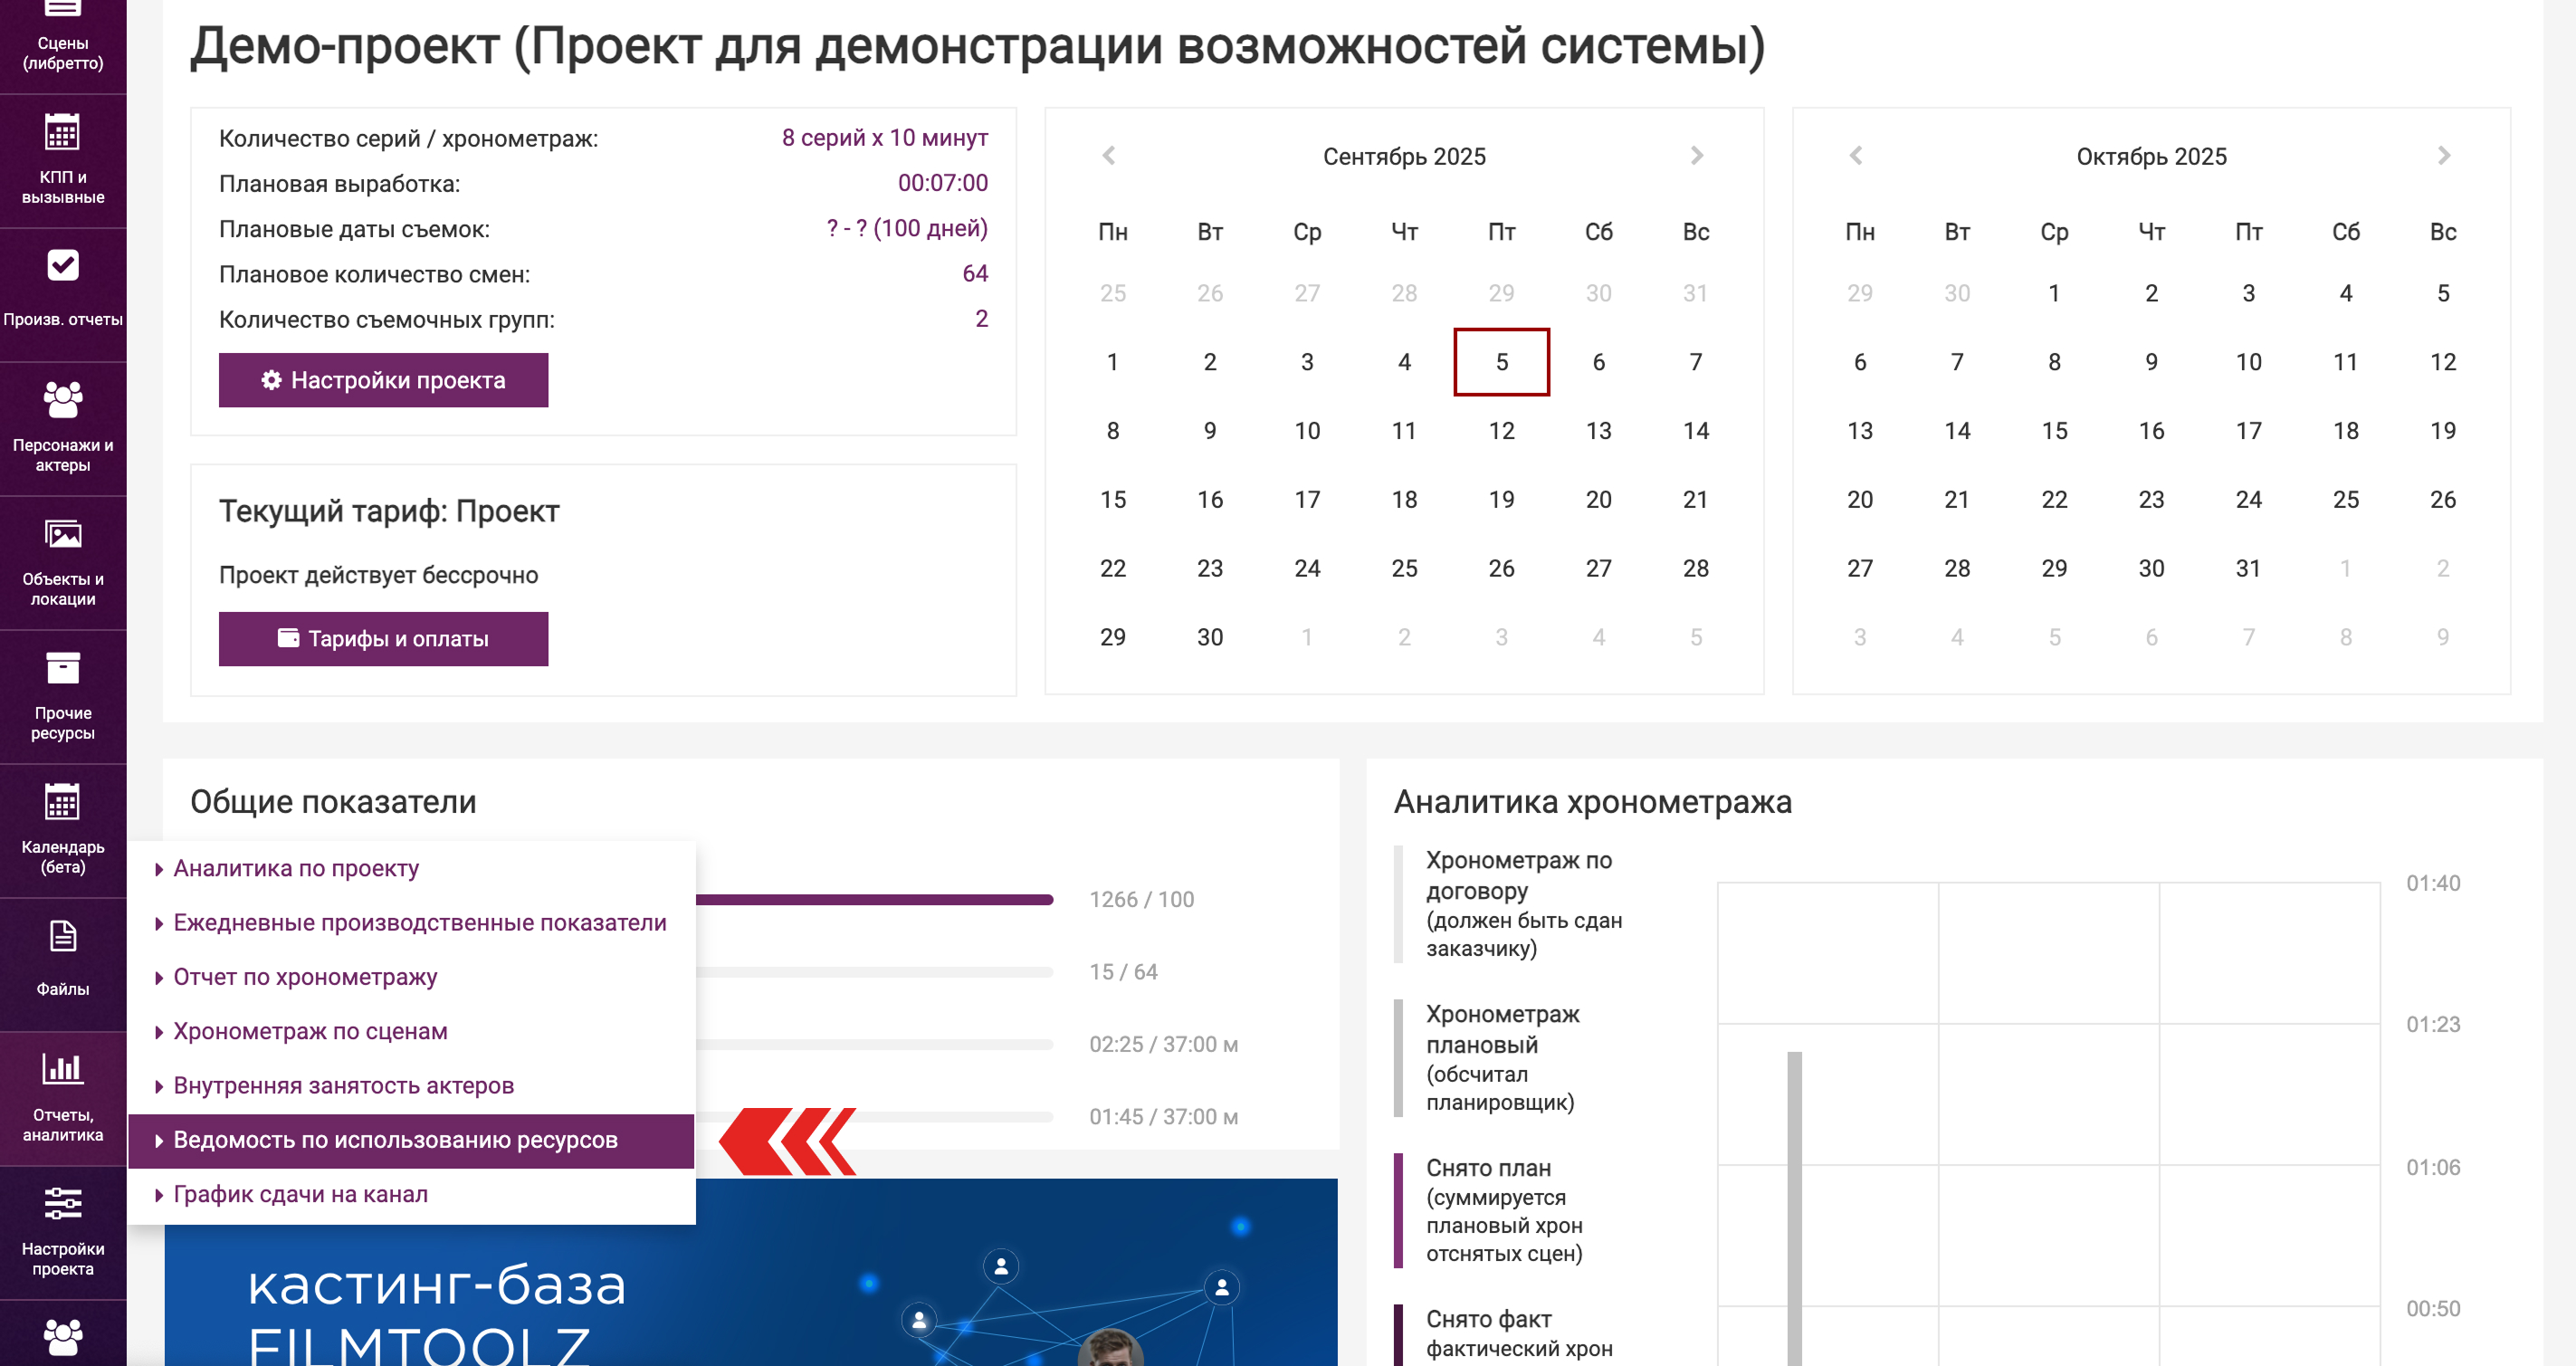Select Аналитика по проекту menu item
The height and width of the screenshot is (1366, 2576).
pyautogui.click(x=411, y=869)
